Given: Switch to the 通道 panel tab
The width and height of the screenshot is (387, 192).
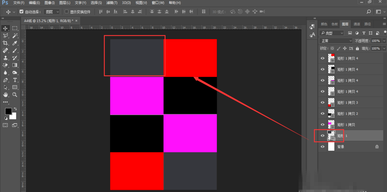Looking at the screenshot, I should [356, 24].
